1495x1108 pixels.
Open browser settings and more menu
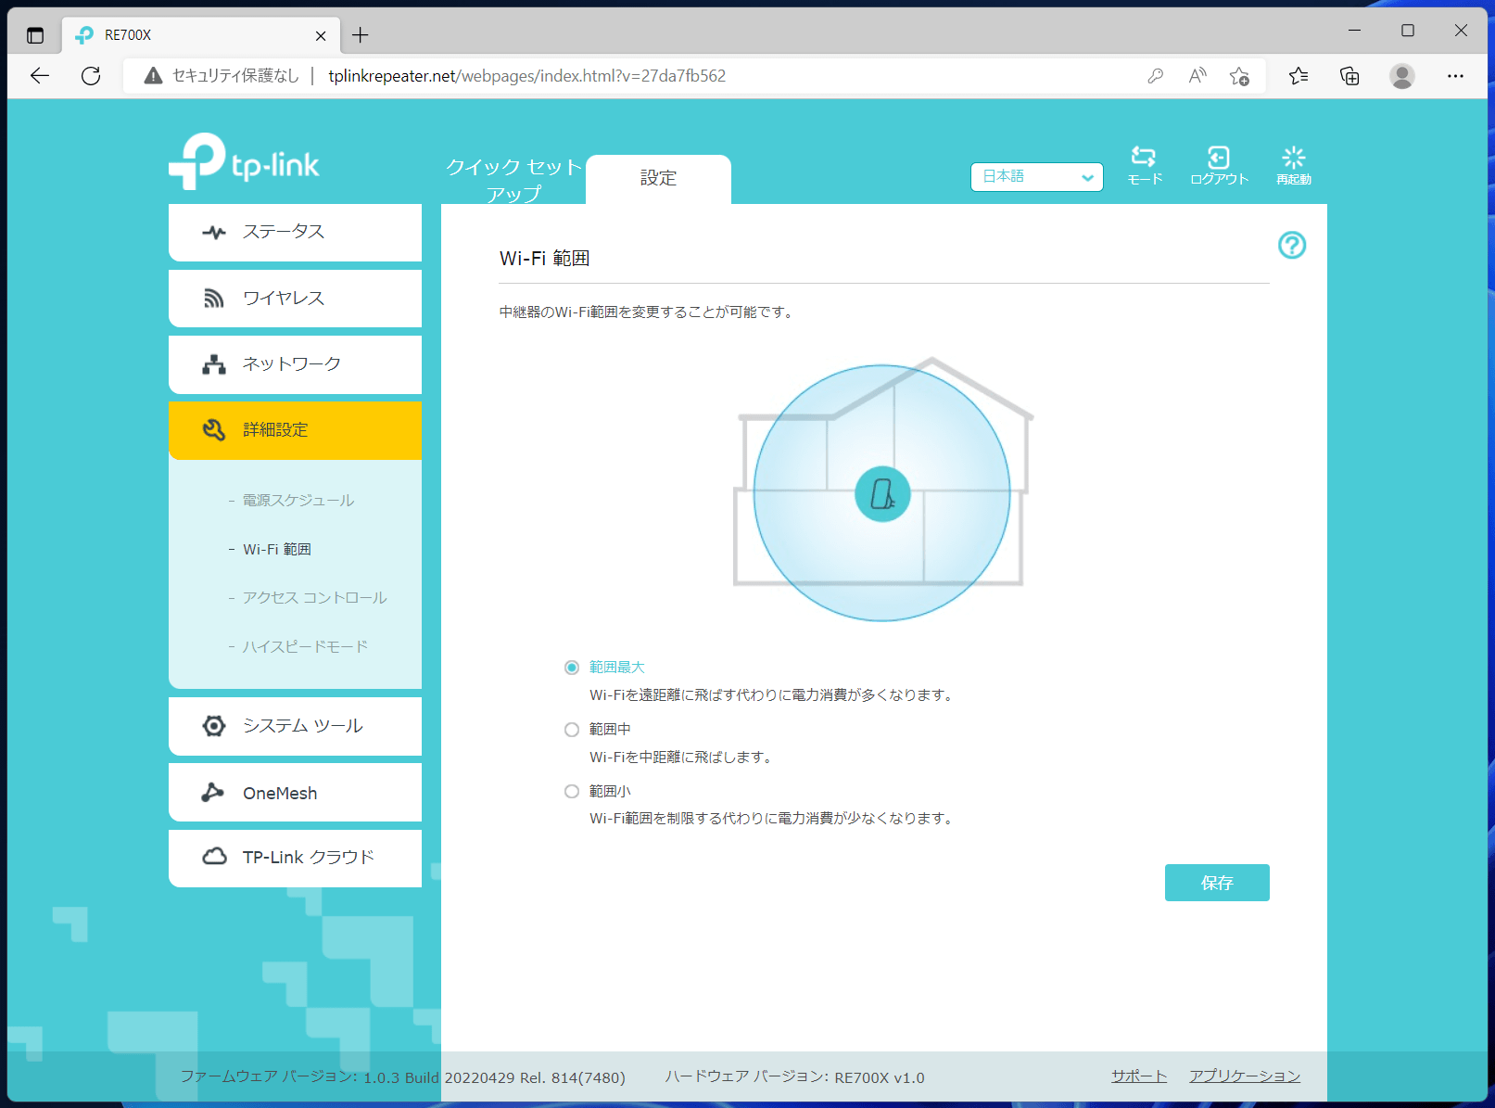[1455, 76]
